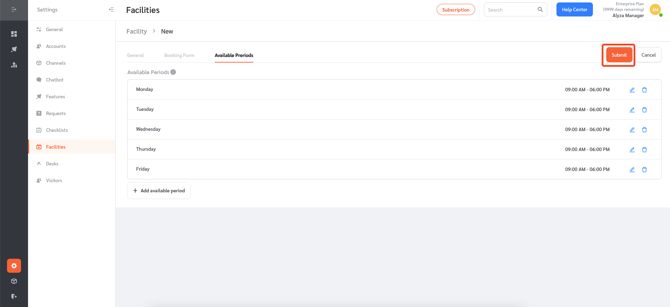This screenshot has height=307, width=670.
Task: Open the orange settings gear icon
Action: [14, 266]
